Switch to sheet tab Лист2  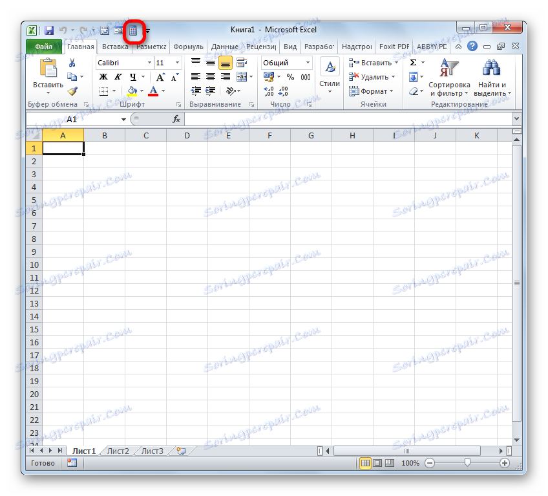click(118, 451)
